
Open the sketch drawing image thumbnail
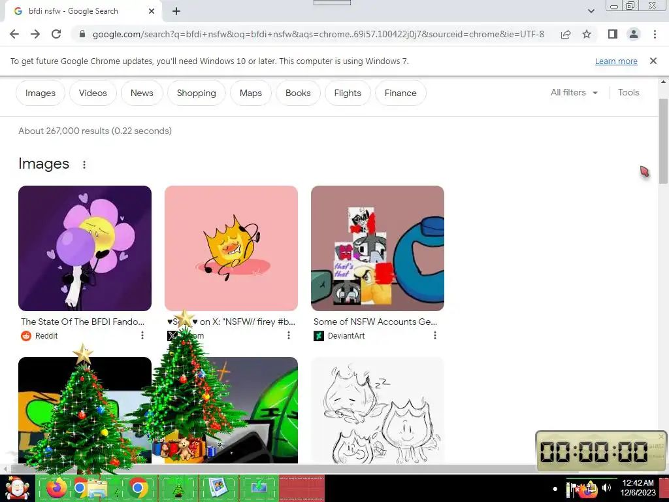click(378, 410)
